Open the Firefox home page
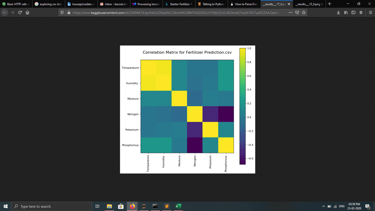 click(27, 13)
